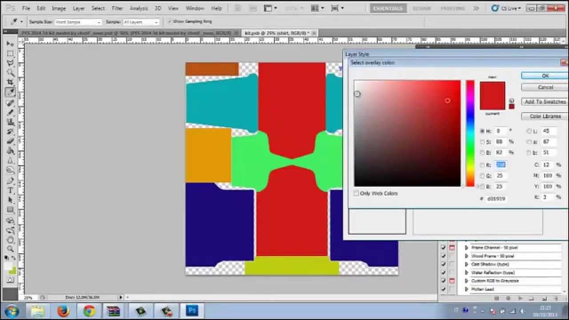Viewport: 569px width, 320px height.
Task: Select the Horizontal Type tool
Action: pyautogui.click(x=10, y=191)
